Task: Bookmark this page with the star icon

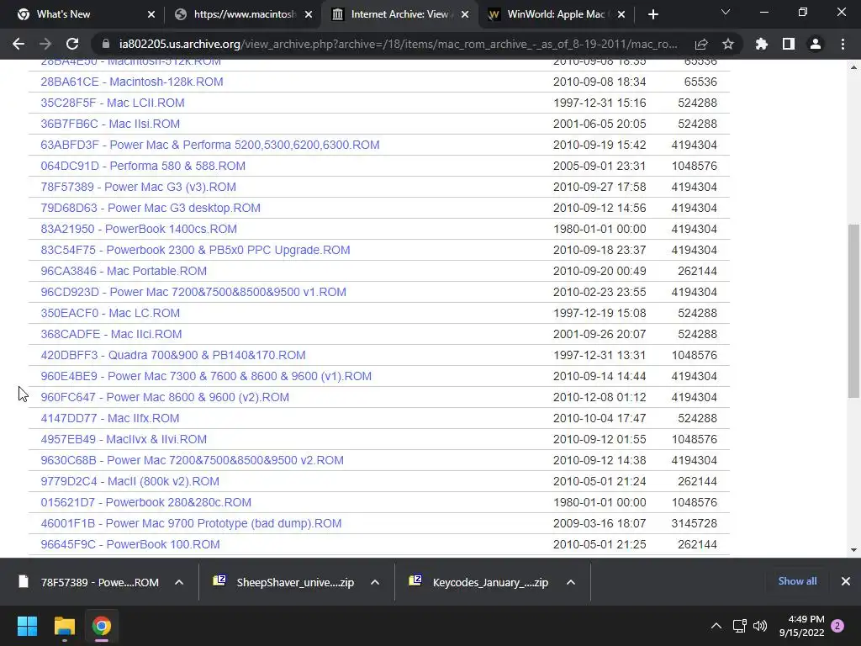Action: pyautogui.click(x=728, y=44)
